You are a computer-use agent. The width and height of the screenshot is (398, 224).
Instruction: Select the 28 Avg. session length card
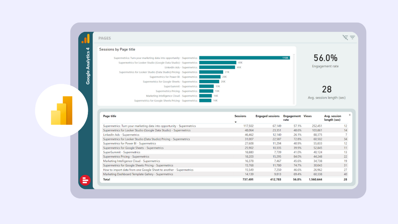[x=327, y=92]
